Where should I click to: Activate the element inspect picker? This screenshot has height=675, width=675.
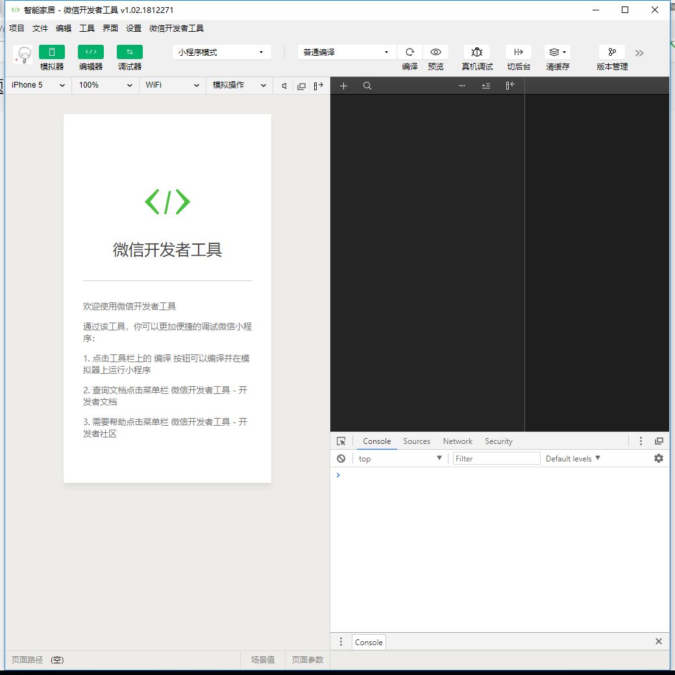coord(341,441)
